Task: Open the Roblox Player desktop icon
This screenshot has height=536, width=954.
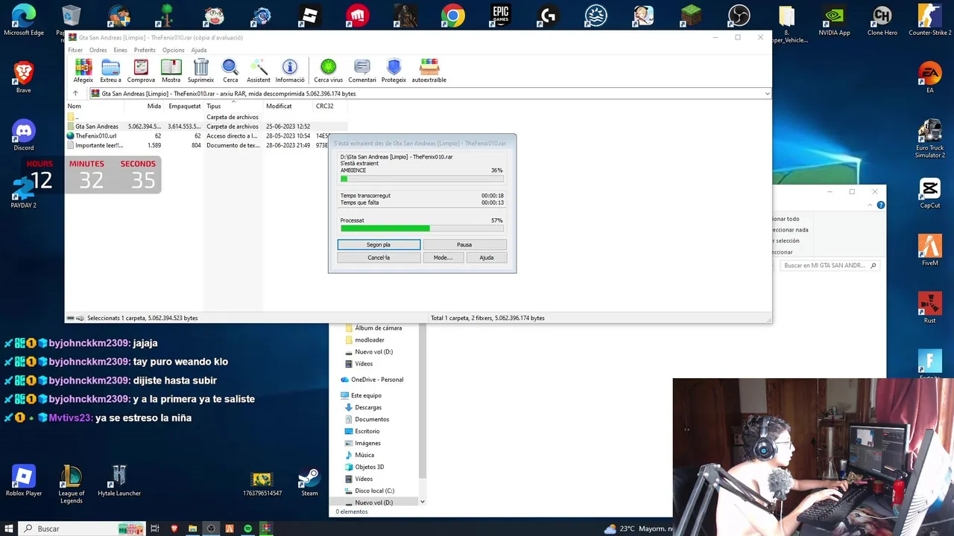Action: pos(24,481)
